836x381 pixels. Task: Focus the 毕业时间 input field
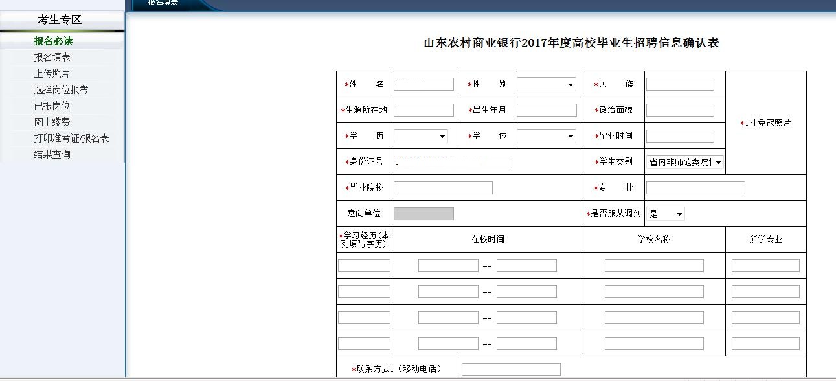[680, 136]
